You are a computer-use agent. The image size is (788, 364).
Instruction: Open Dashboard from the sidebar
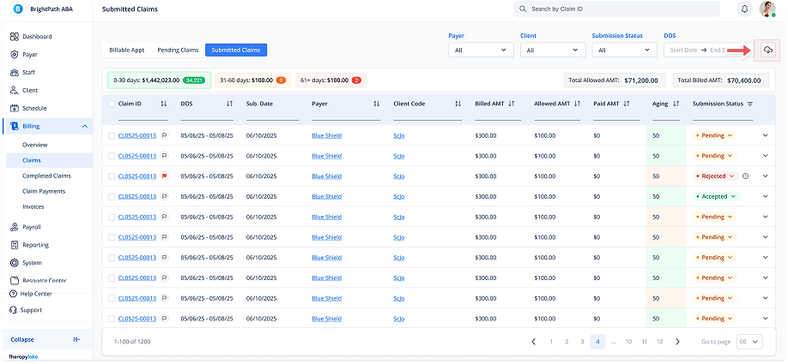[x=37, y=37]
